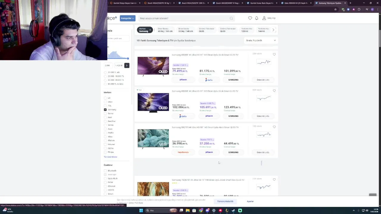Favorite the Samsung 65S85F OLED TV

tap(274, 54)
